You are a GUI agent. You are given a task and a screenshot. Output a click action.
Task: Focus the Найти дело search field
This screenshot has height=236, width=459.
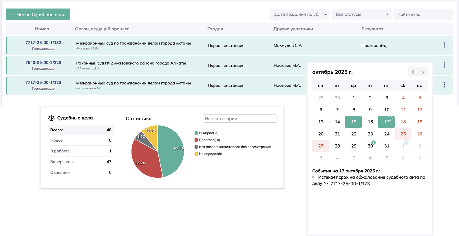point(423,14)
